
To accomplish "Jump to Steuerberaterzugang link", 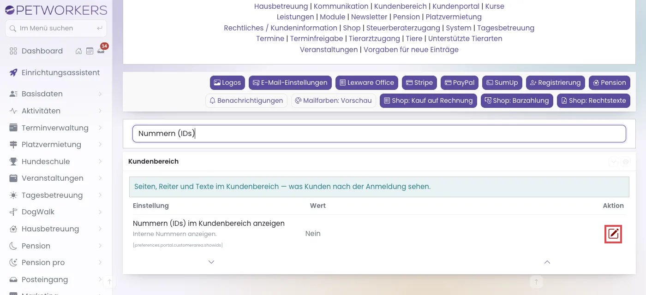I will [x=403, y=28].
